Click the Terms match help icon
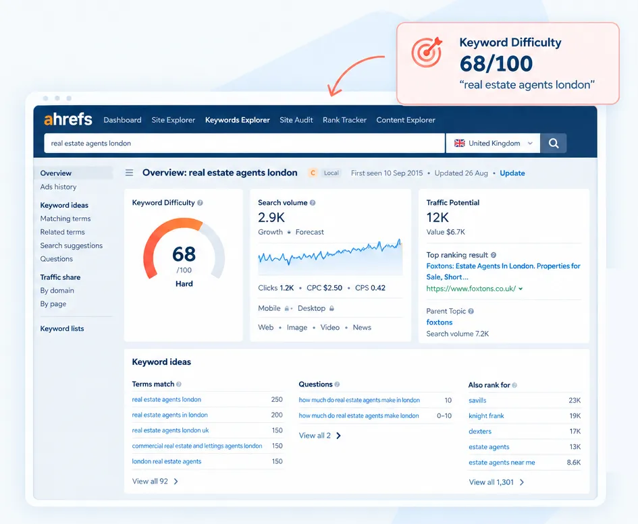This screenshot has height=524, width=638. click(179, 384)
